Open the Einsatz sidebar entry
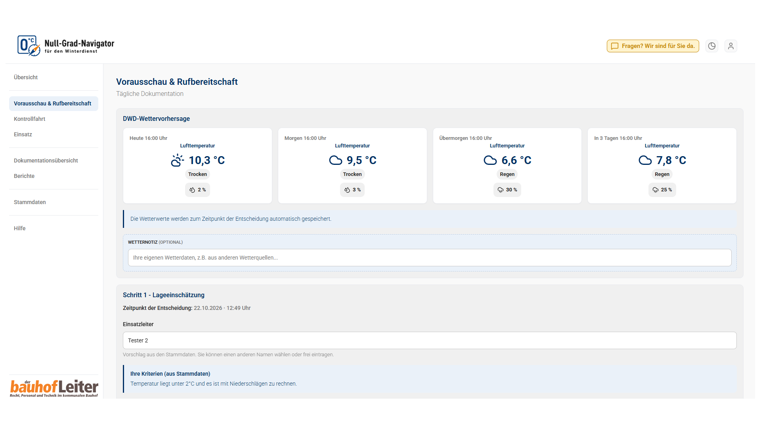The height and width of the screenshot is (428, 761). [x=54, y=134]
